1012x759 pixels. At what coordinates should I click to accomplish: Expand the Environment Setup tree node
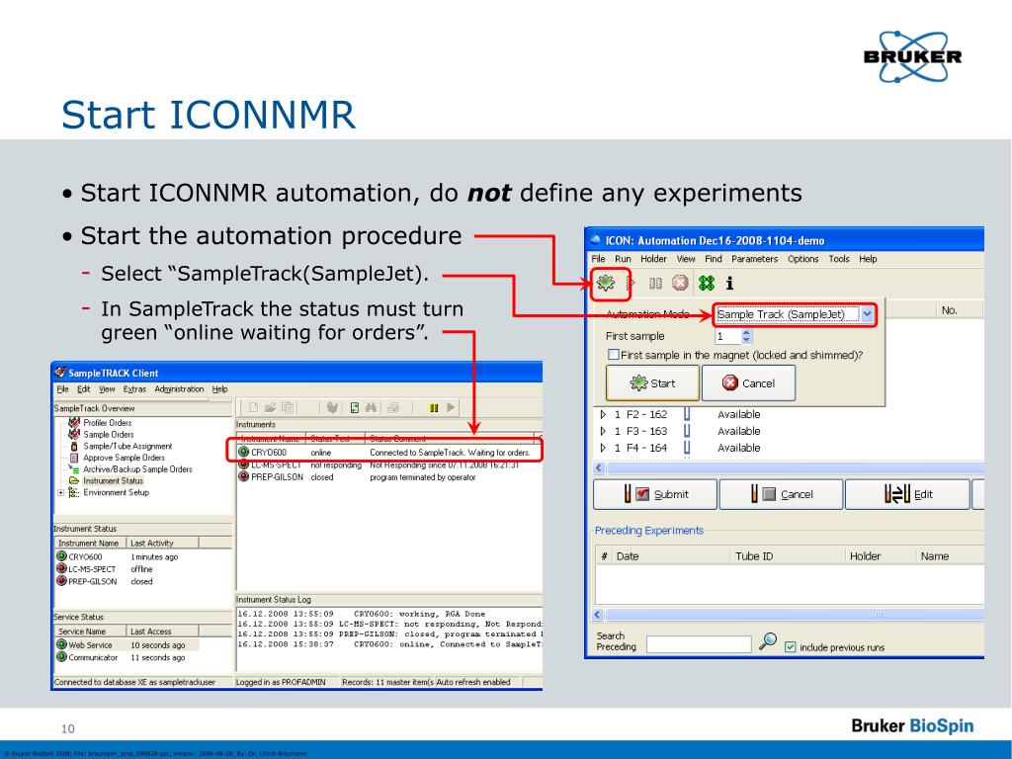point(60,492)
